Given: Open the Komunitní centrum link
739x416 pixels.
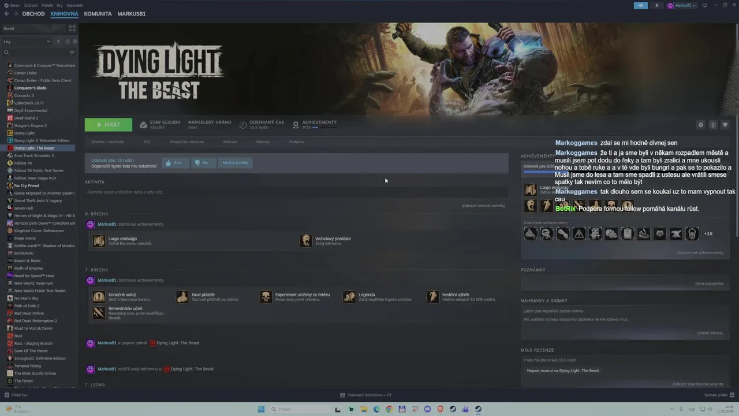Looking at the screenshot, I should (187, 142).
